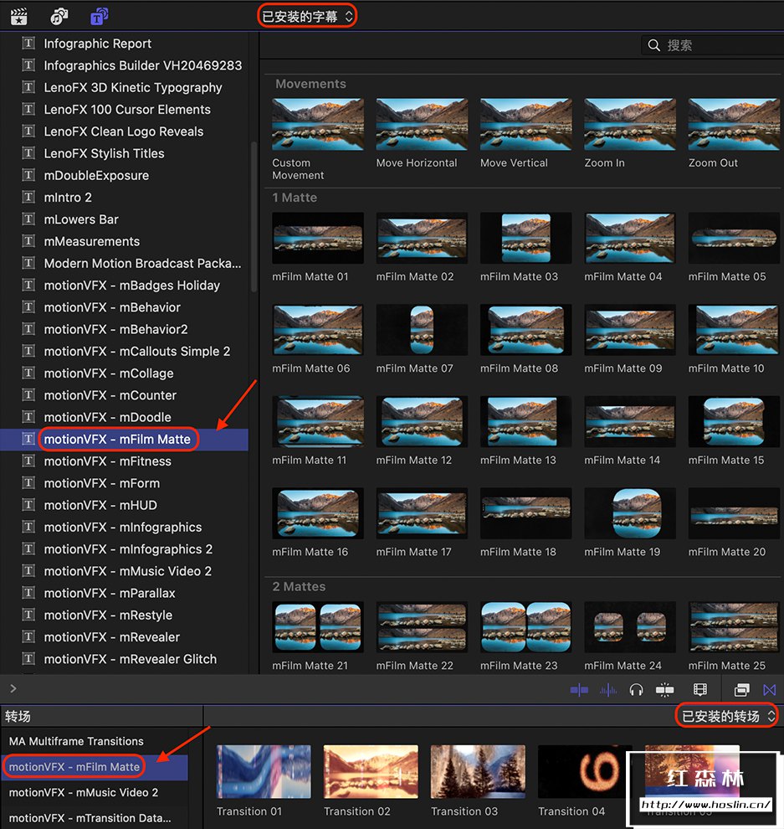Select the Move Vertical thumbnail
This screenshot has height=829, width=784.
click(525, 125)
